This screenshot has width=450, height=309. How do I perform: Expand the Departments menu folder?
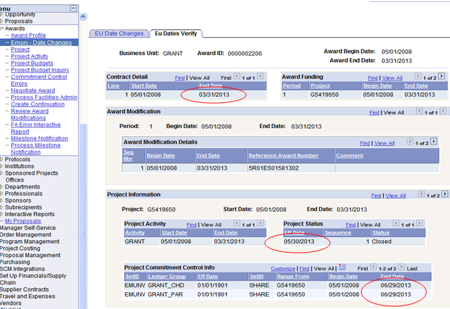pyautogui.click(x=2, y=186)
